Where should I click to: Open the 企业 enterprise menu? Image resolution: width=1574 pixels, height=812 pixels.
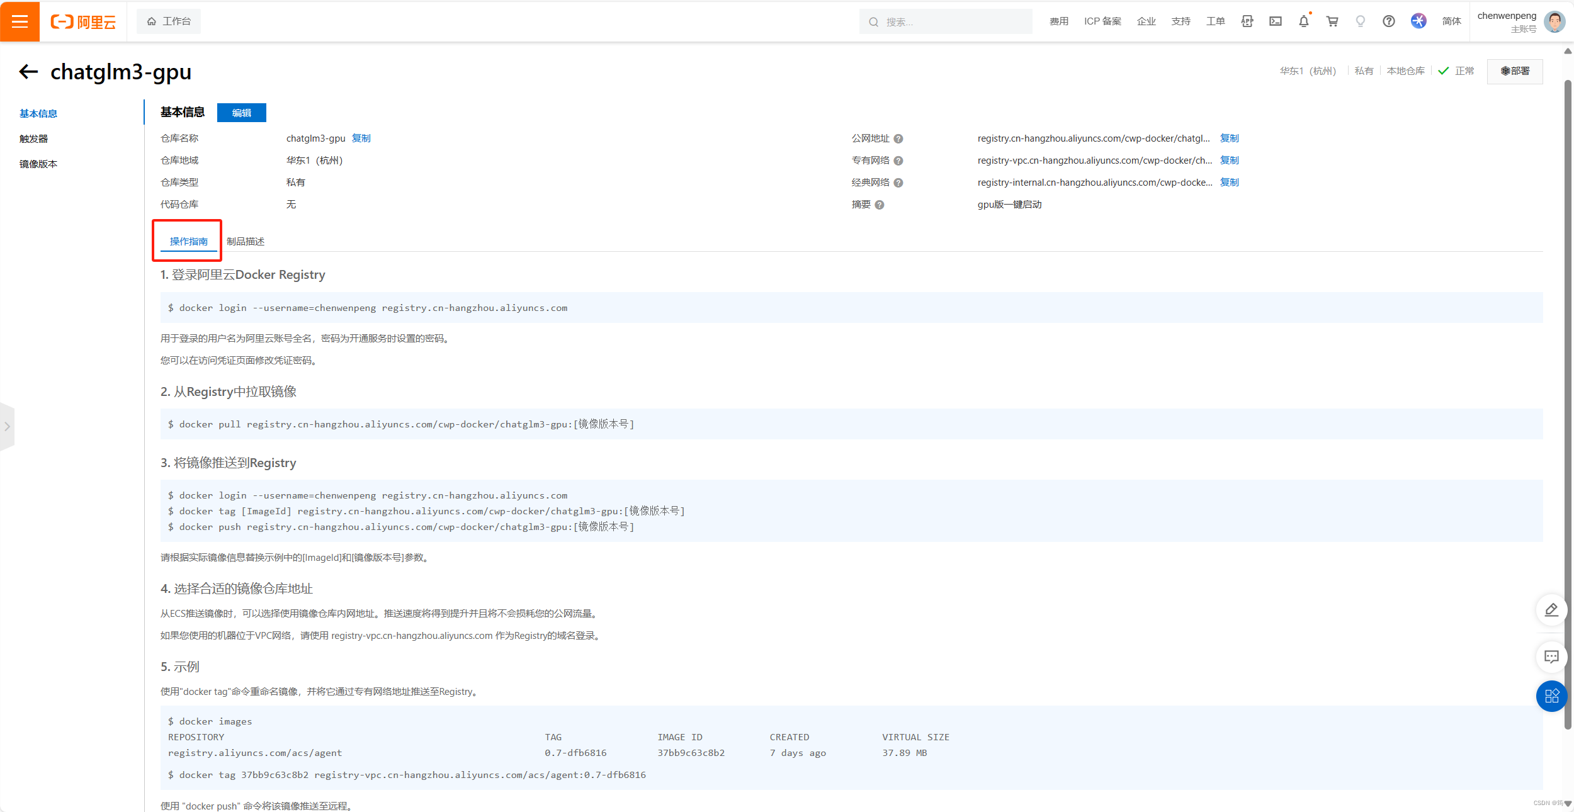(1147, 21)
